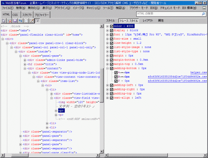Image resolution: width=208 pixels, height=158 pixels.
Task: Collapse the padding-bottom property trace
Action: click(x=107, y=68)
